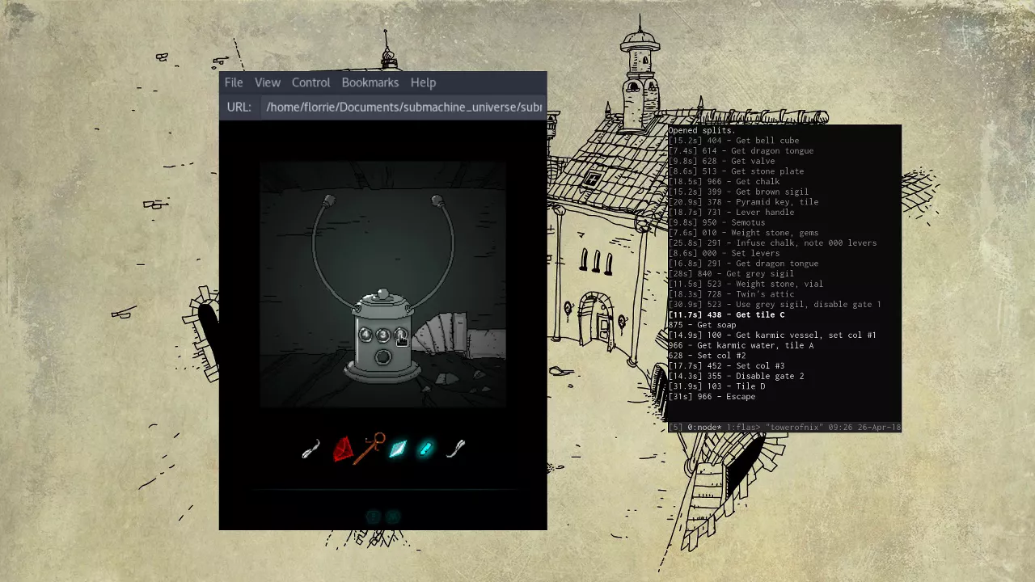This screenshot has width=1035, height=582.
Task: Focus the URL address field
Action: click(x=403, y=107)
